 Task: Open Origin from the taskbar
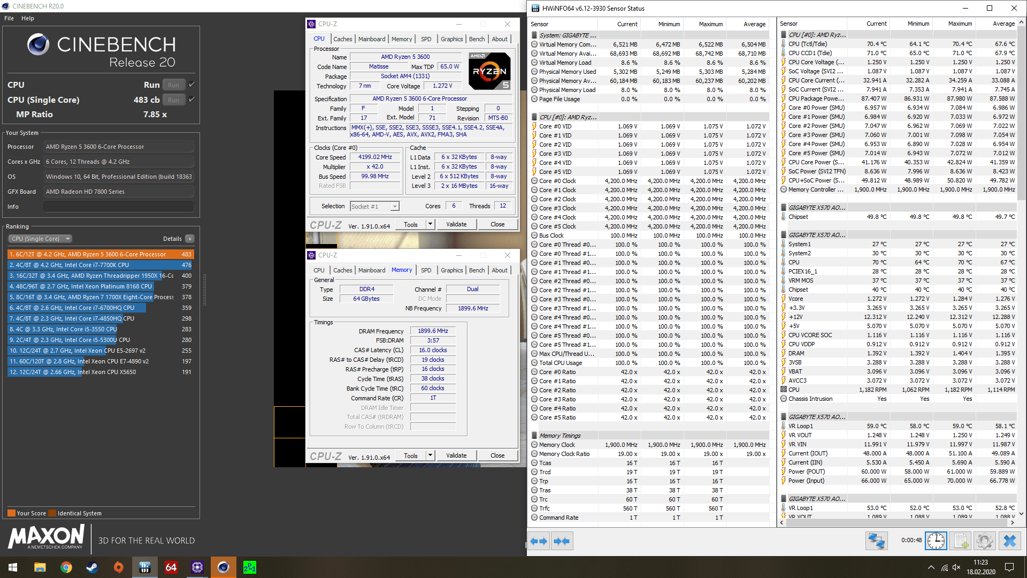pyautogui.click(x=118, y=567)
